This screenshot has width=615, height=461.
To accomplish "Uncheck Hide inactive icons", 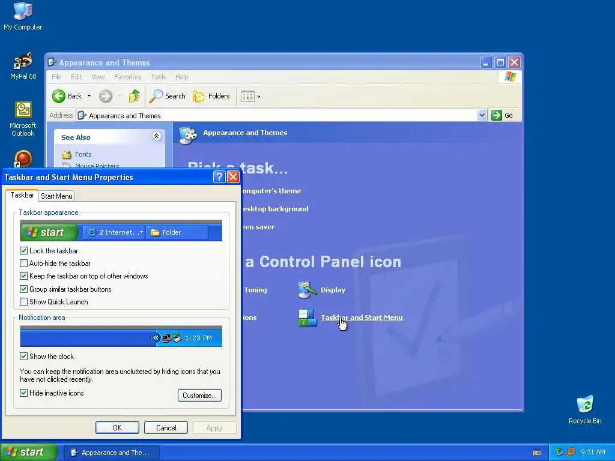I will coord(23,393).
